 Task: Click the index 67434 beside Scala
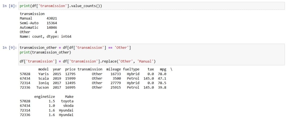tap(25, 78)
